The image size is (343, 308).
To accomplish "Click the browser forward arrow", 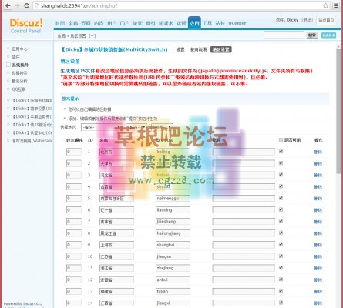I will (18, 5).
